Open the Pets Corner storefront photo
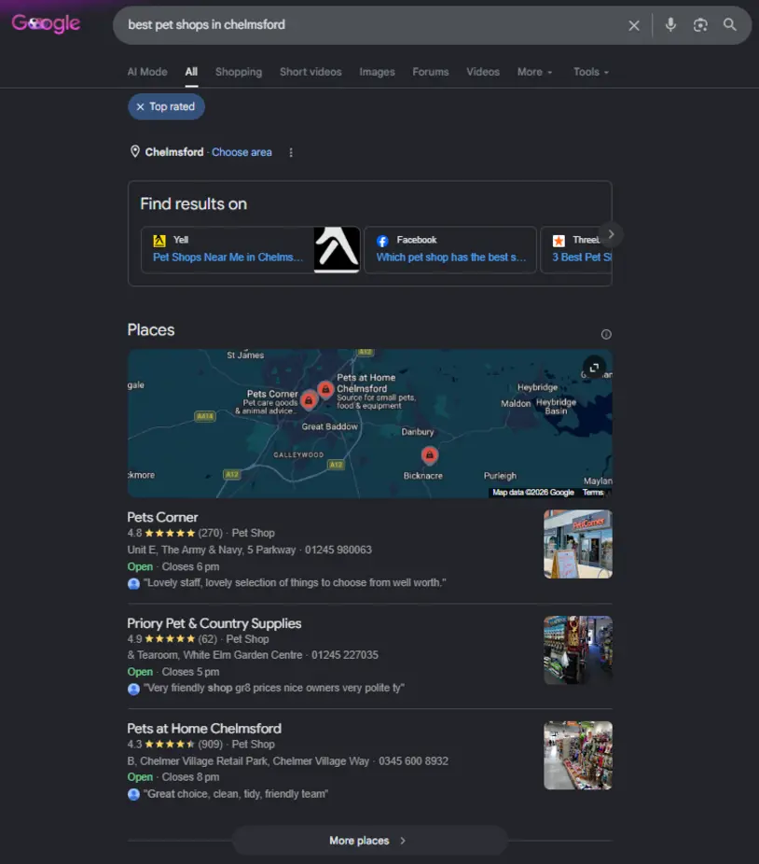Viewport: 759px width, 864px height. coord(578,544)
